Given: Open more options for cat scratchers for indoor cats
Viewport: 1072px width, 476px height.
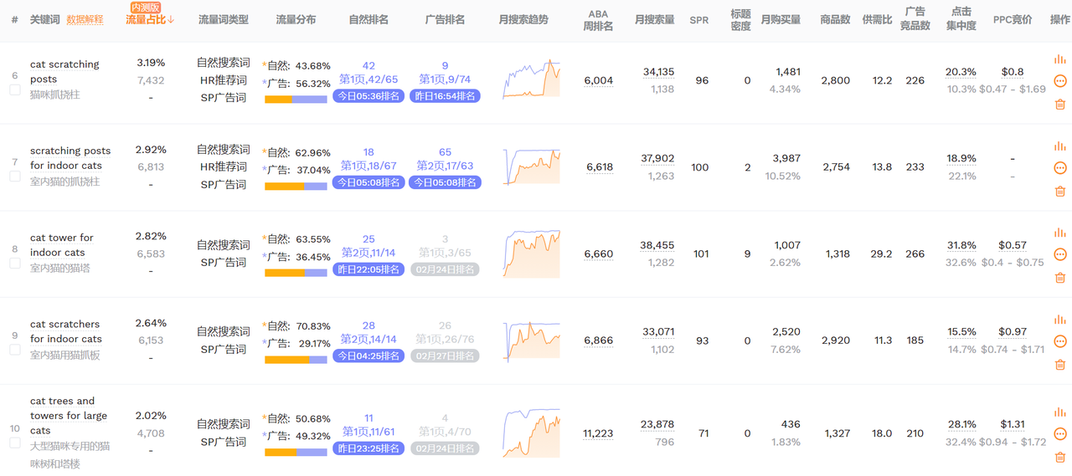Looking at the screenshot, I should coord(1059,341).
